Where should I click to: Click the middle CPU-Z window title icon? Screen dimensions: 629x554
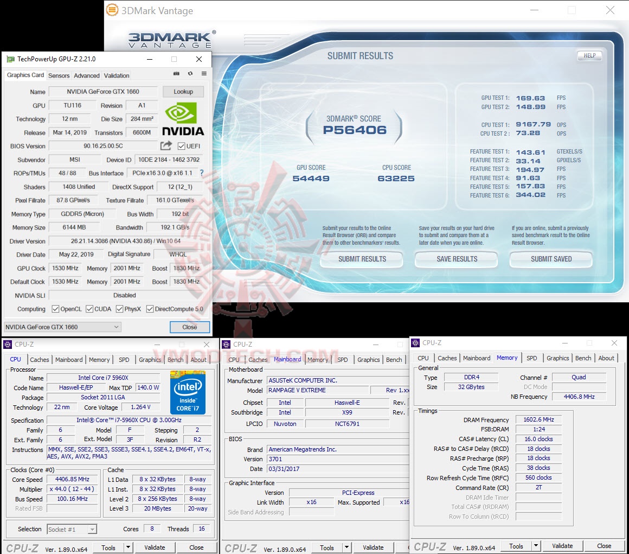(226, 345)
